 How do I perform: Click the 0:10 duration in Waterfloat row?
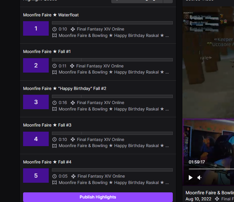coord(63,29)
